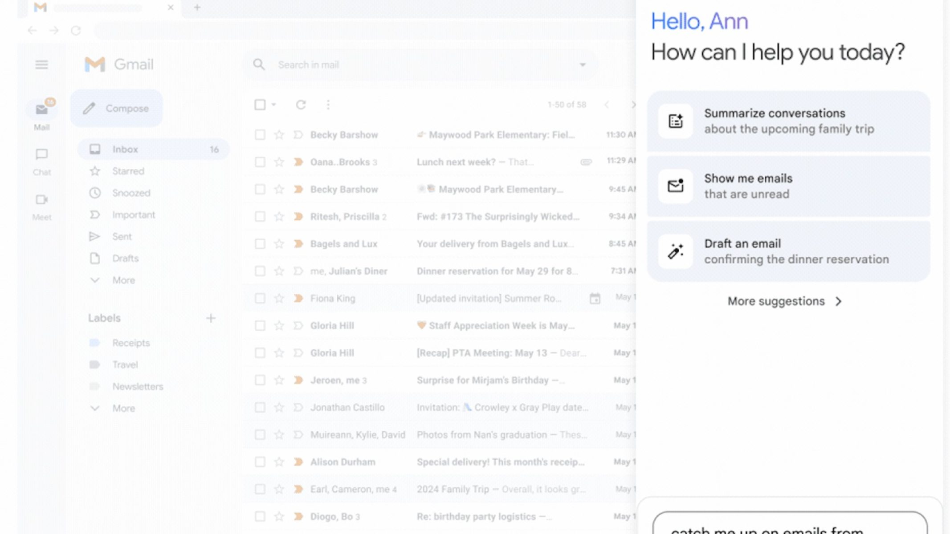Viewport: 950px width, 534px height.
Task: Click the refresh inbox icon
Action: point(301,105)
